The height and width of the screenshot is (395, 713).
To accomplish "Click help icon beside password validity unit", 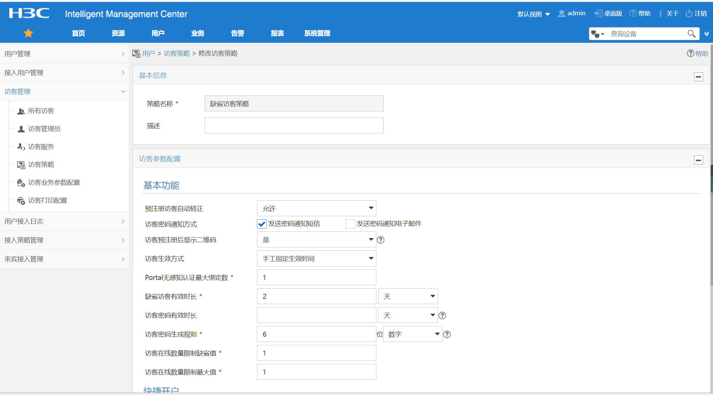I will [442, 315].
